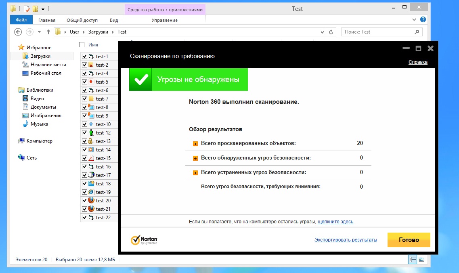Click the test-17 file icon
The width and height of the screenshot is (459, 273).
click(x=91, y=175)
